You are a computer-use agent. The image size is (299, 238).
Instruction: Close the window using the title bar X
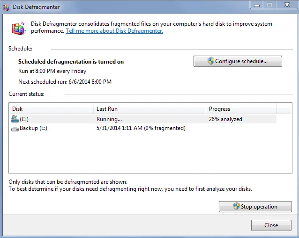pos(287,5)
